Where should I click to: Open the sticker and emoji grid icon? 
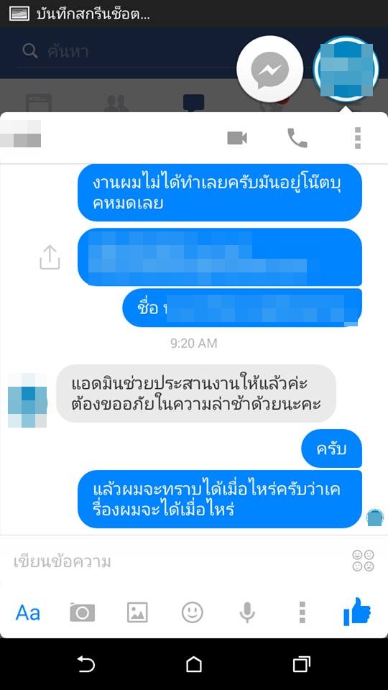[363, 561]
